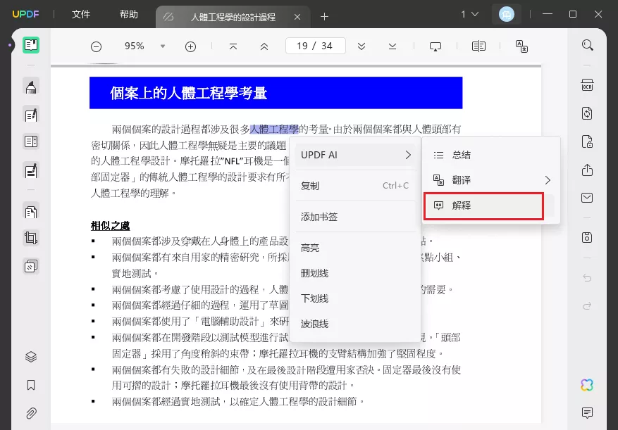
Task: Click the UPDF logo
Action: pos(25,14)
